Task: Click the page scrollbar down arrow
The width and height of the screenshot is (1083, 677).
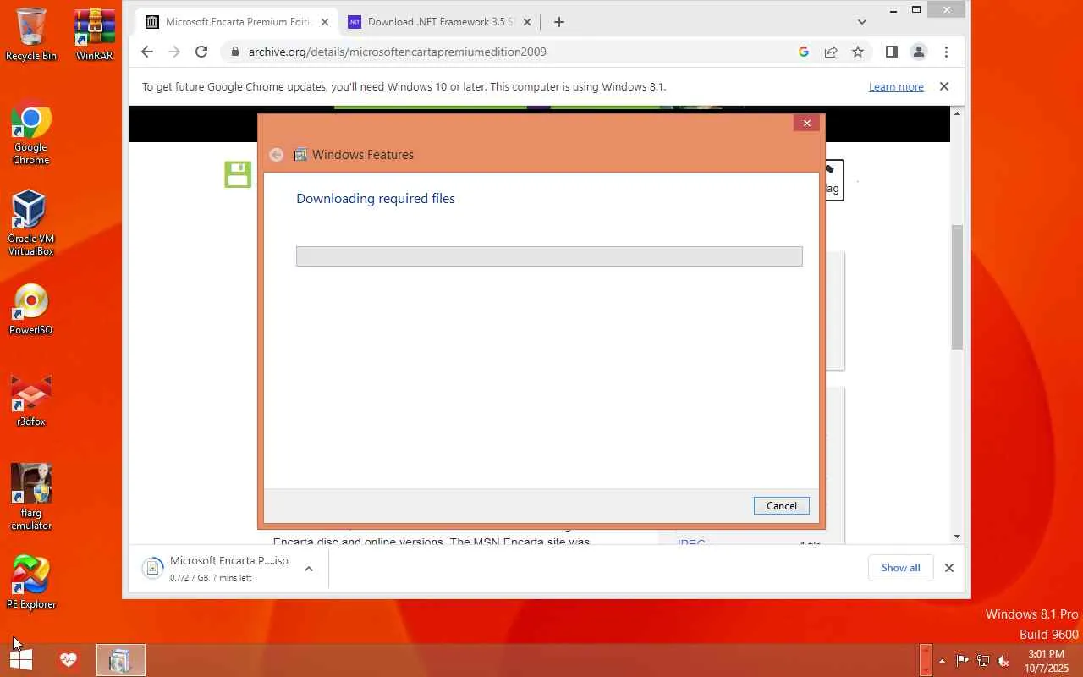Action: point(957,537)
